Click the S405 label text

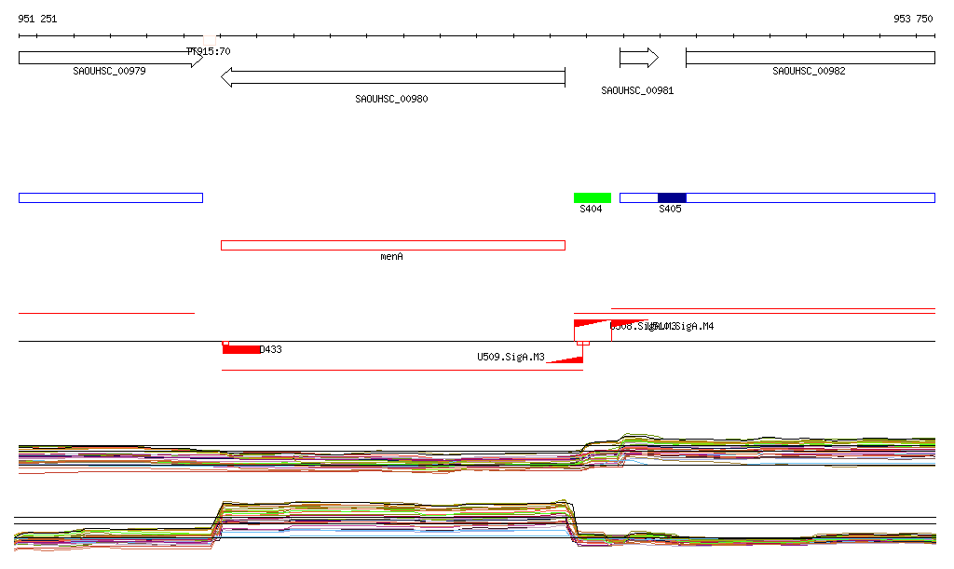pyautogui.click(x=671, y=210)
